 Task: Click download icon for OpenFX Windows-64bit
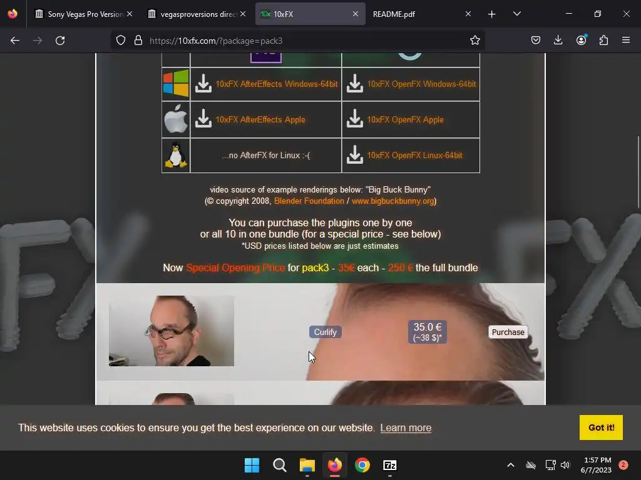355,84
